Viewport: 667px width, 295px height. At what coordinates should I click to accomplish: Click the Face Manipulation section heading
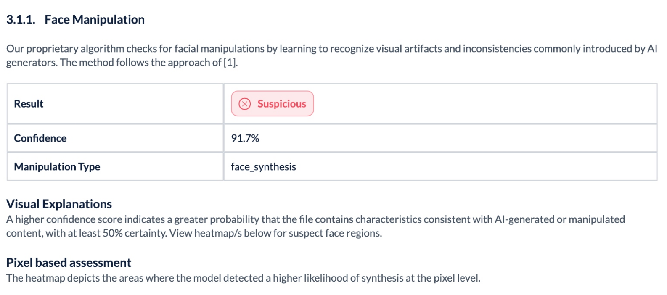tap(94, 20)
